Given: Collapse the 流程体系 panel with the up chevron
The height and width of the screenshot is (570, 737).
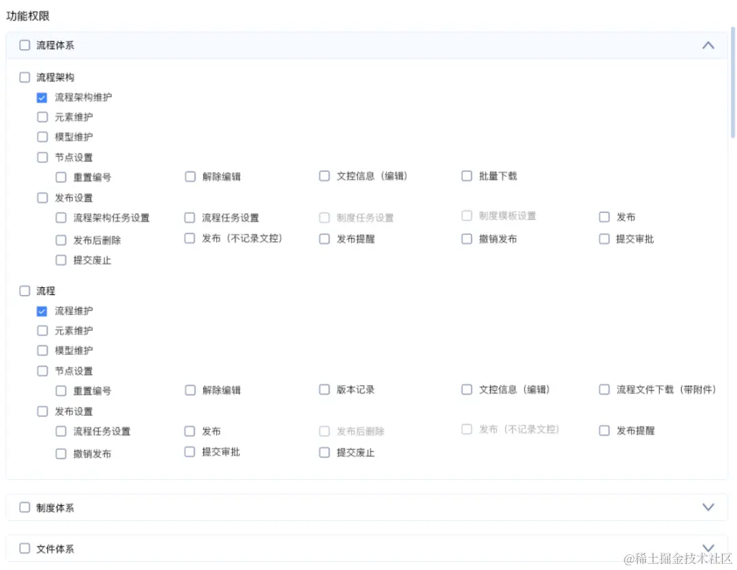Looking at the screenshot, I should click(708, 45).
